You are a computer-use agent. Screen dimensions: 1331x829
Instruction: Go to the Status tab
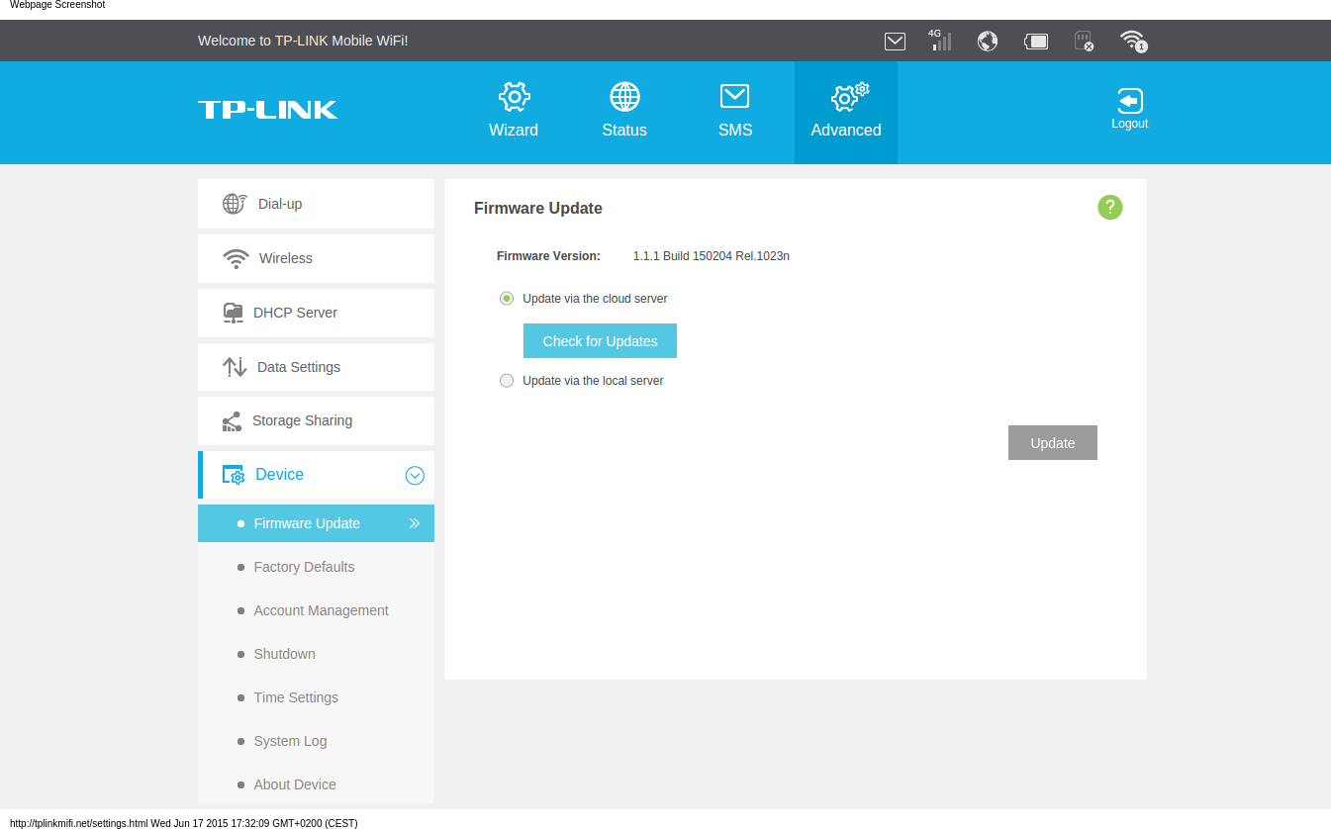coord(624,112)
